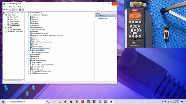Click the Disk drives icon

31,25
